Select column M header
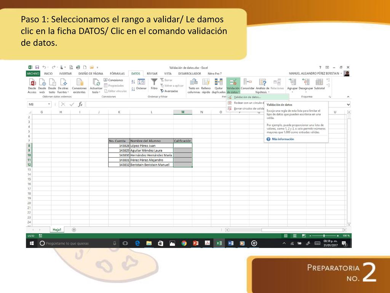Image resolution: width=390 pixels, height=293 pixels. (x=182, y=112)
